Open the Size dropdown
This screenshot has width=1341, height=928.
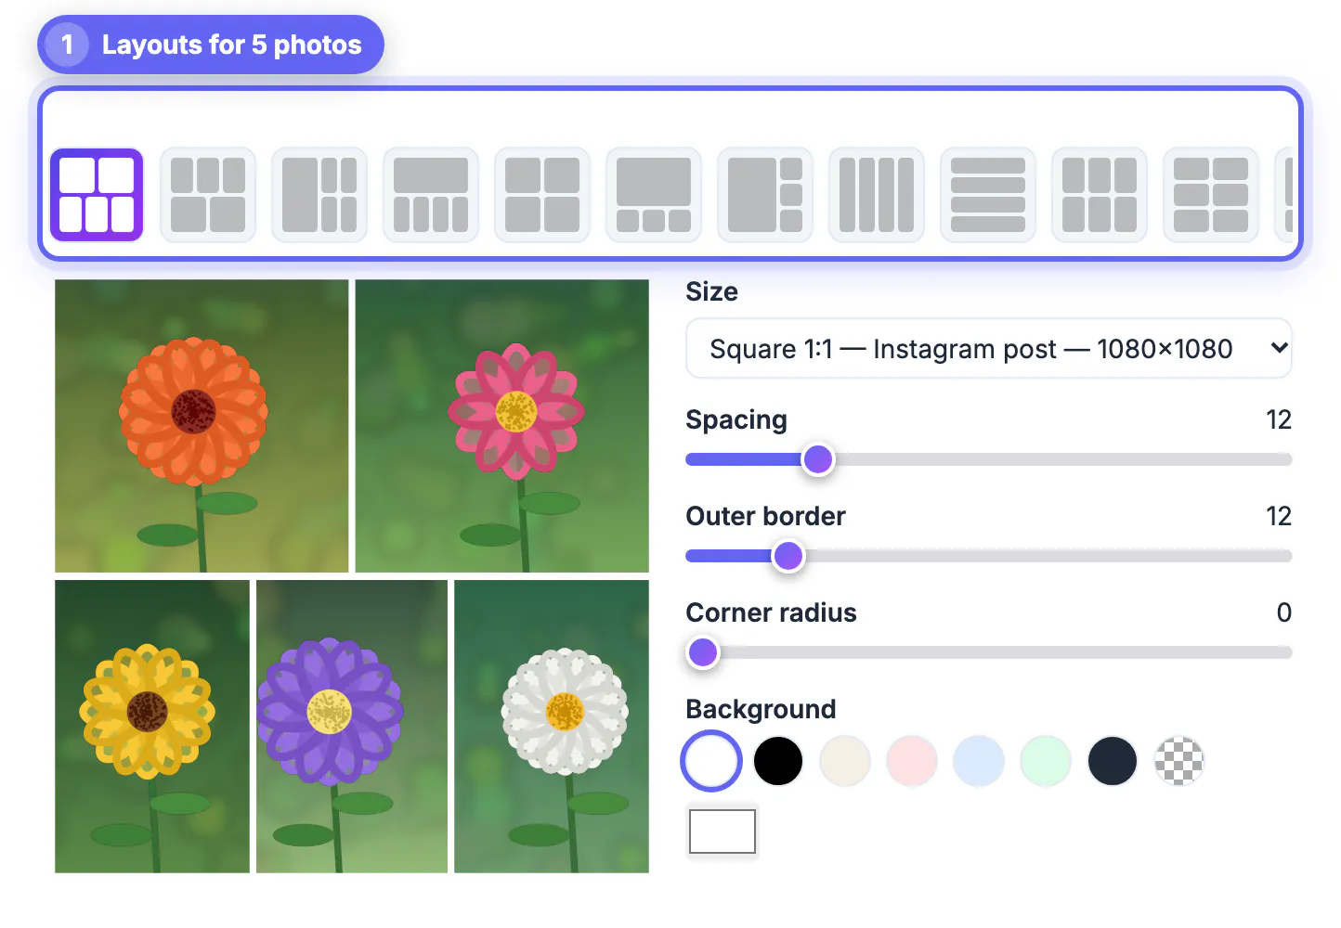click(x=989, y=348)
